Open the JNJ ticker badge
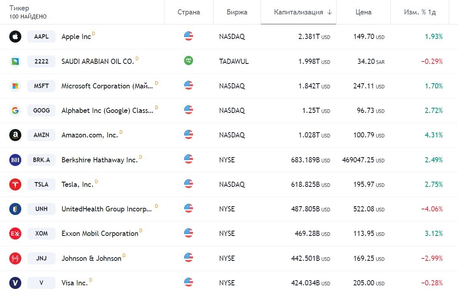This screenshot has width=458, height=295. (41, 258)
